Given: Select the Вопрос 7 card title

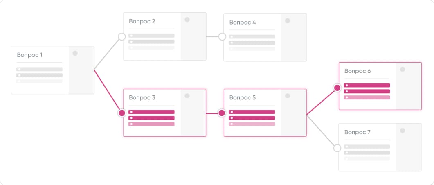Looking at the screenshot, I should coord(357,132).
